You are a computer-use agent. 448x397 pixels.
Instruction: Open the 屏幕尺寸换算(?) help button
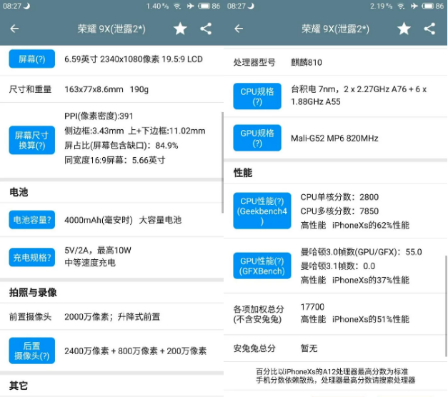click(x=31, y=140)
